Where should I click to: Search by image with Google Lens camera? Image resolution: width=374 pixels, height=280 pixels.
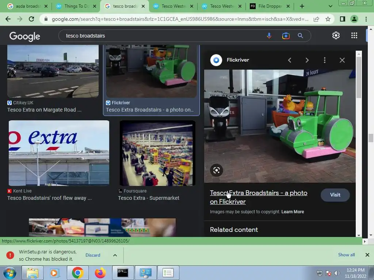286,36
